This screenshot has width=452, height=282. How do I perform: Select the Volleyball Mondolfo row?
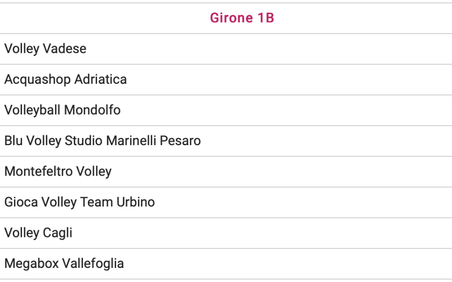pyautogui.click(x=62, y=110)
